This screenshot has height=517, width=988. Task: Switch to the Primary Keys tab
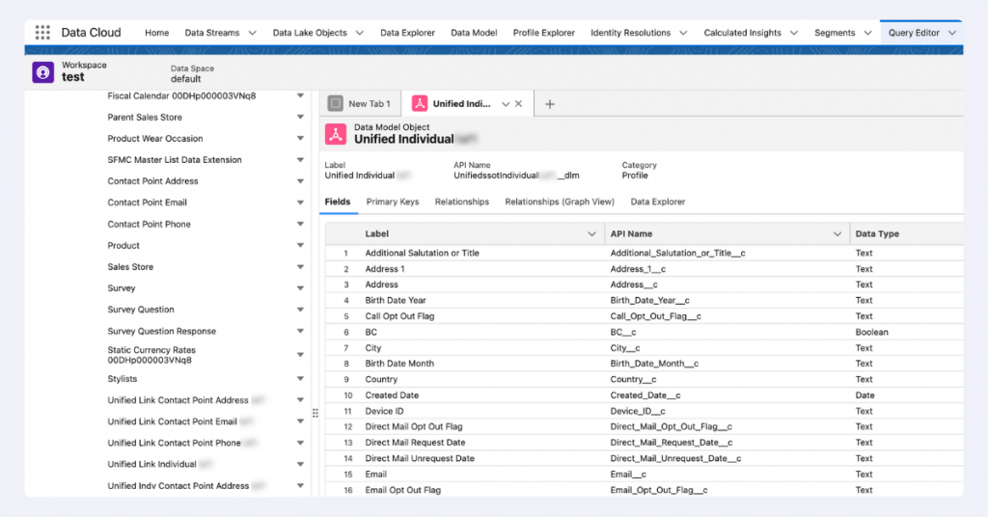393,202
